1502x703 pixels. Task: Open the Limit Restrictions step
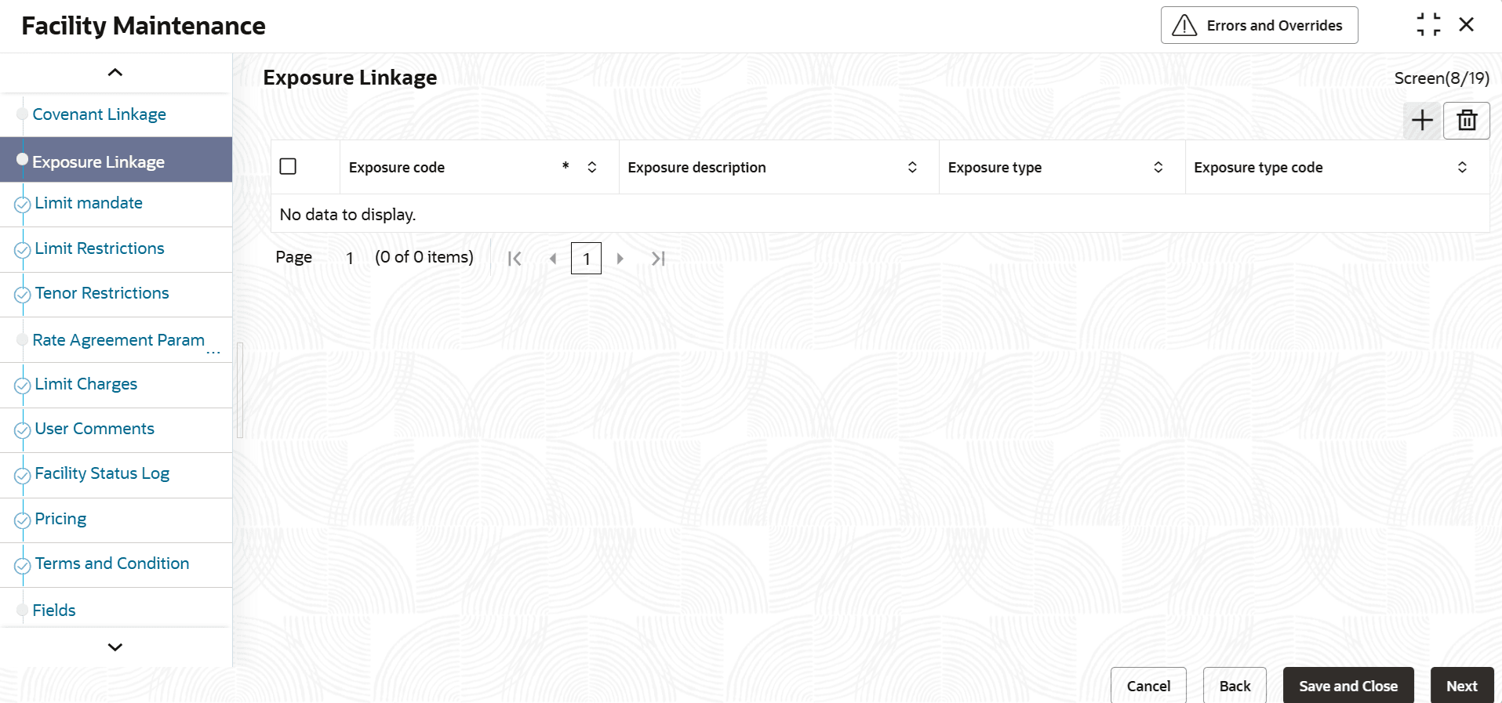click(x=100, y=248)
